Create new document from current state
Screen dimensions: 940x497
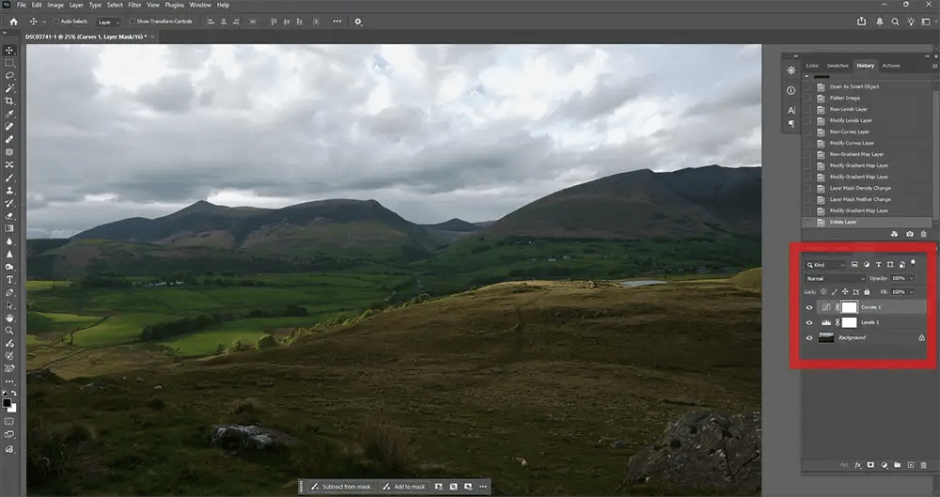click(x=895, y=234)
